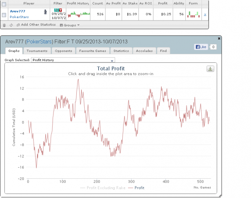Click the Profit History column header
251x198 pixels.
78,3
